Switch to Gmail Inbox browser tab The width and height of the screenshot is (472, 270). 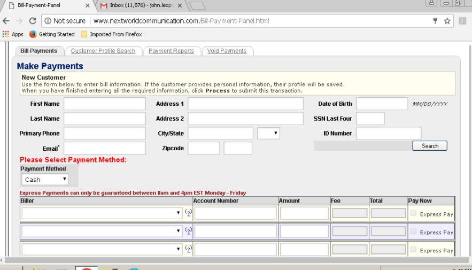(141, 5)
